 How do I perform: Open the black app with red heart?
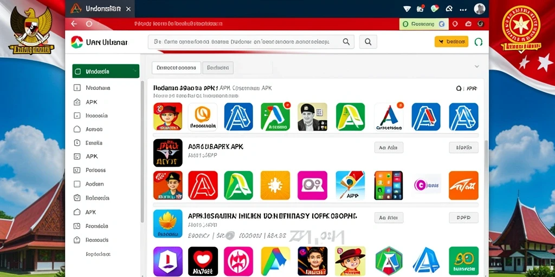click(203, 261)
